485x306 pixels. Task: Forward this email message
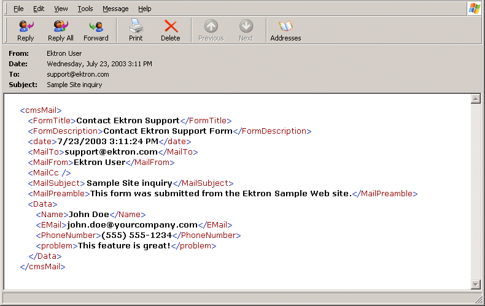pos(96,31)
